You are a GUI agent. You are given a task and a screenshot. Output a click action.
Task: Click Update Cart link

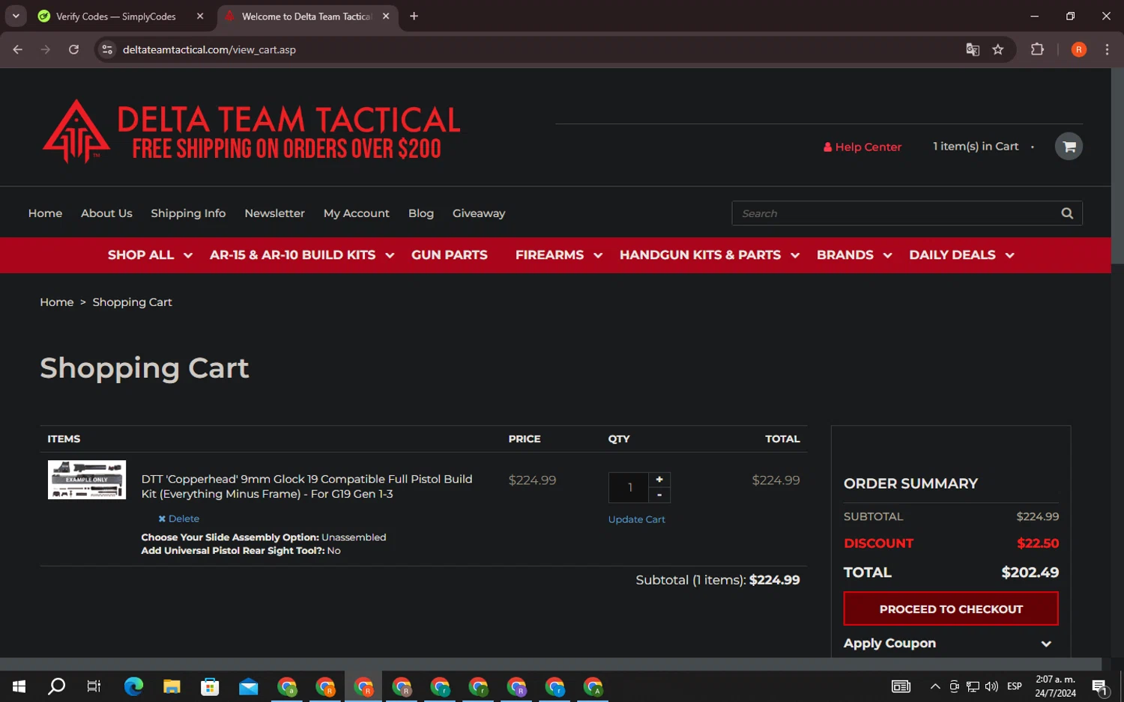click(636, 519)
